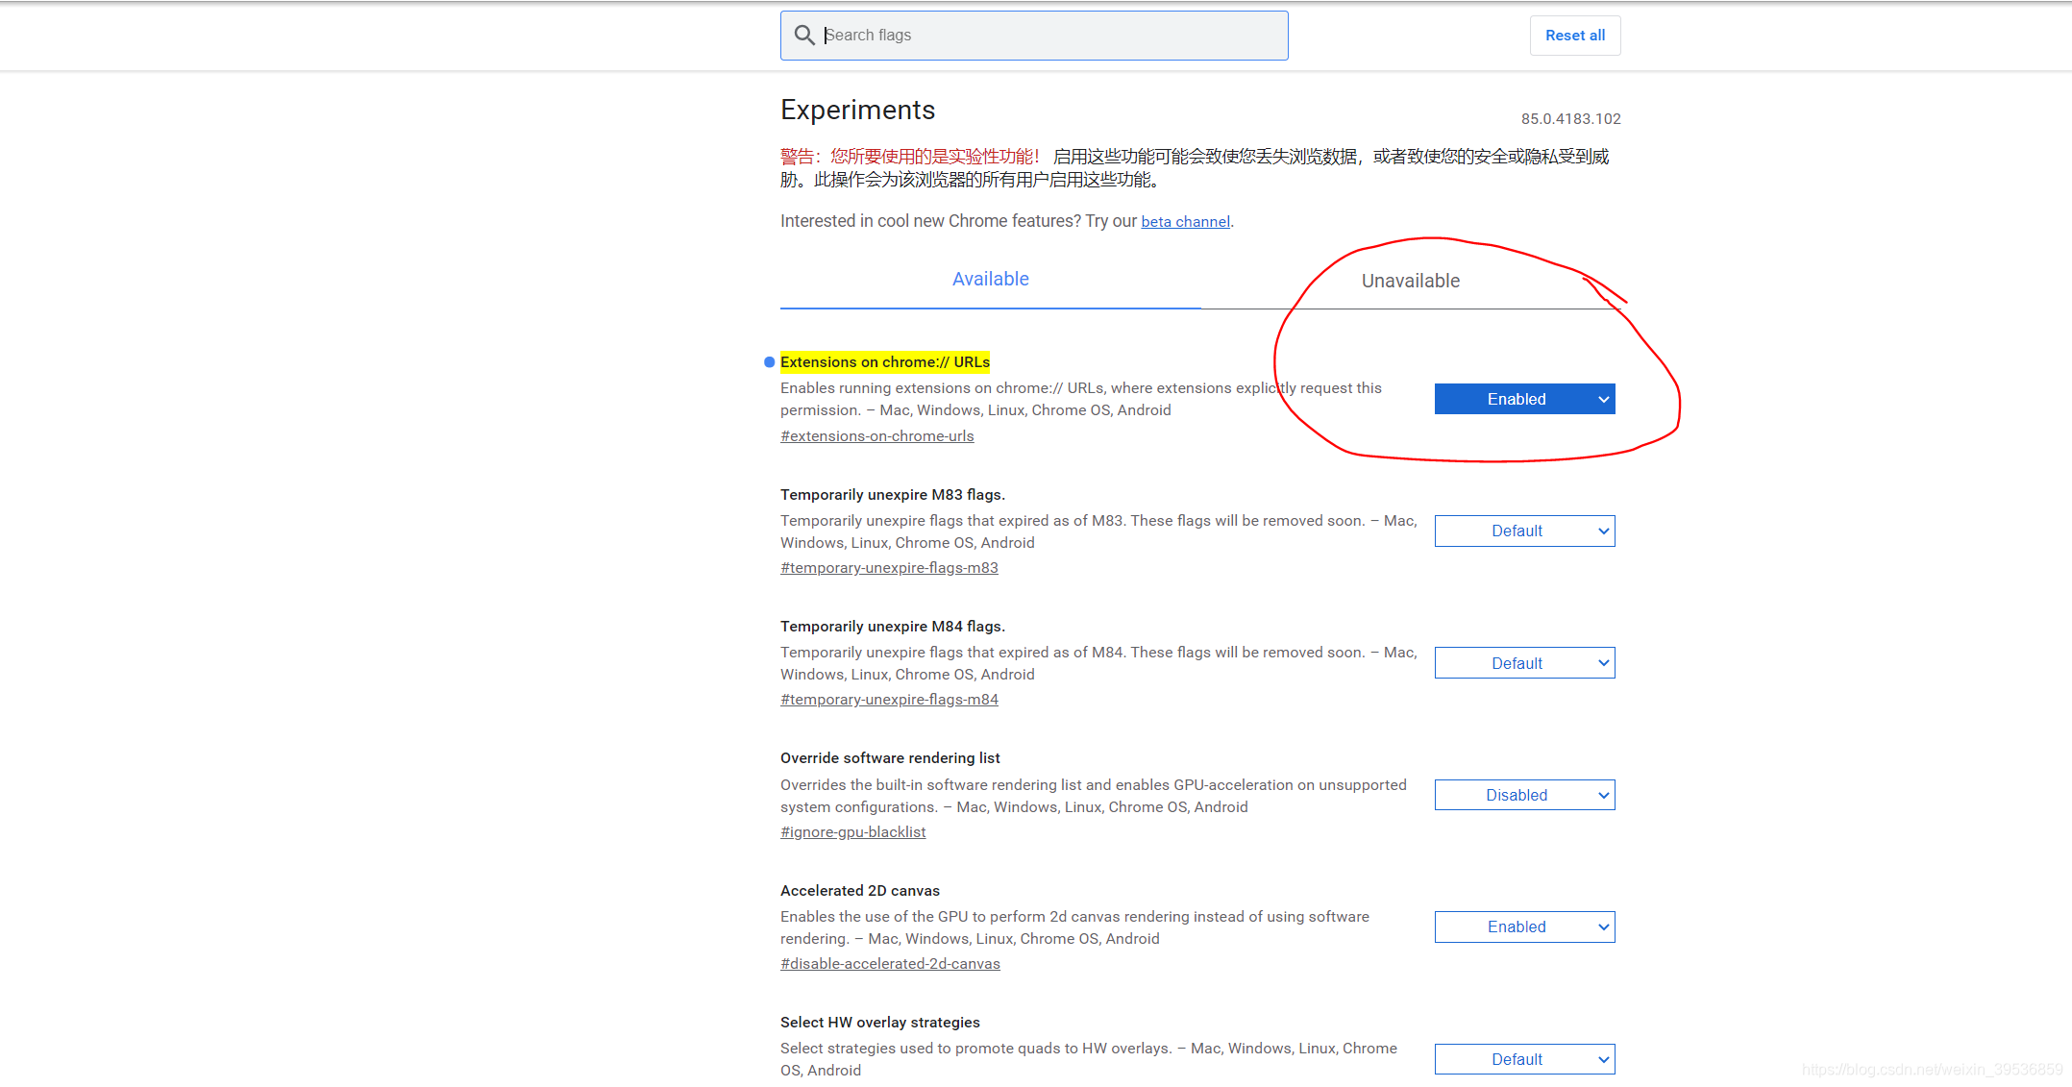Viewport: 2072px width, 1087px height.
Task: Click the Select HW overlay strategies title
Action: 880,1023
